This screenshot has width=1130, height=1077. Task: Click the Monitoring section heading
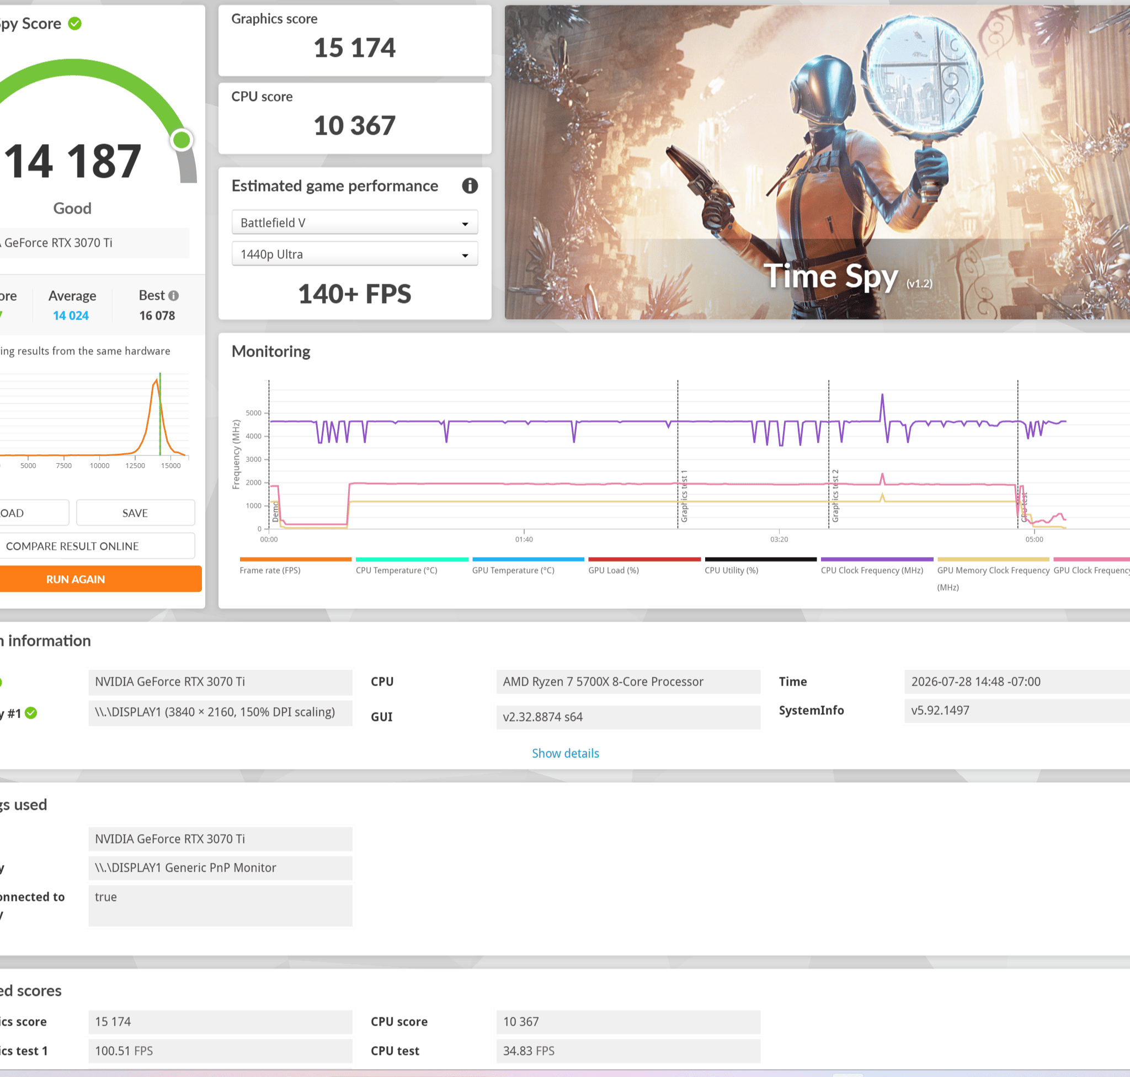pyautogui.click(x=271, y=351)
